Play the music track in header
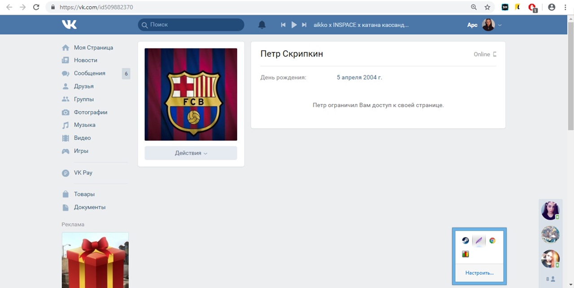 294,25
